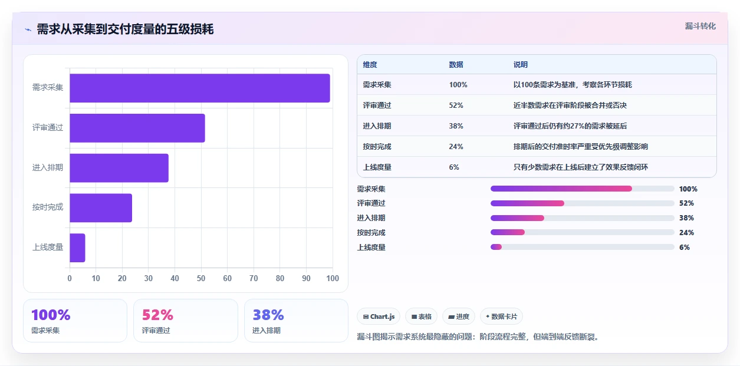The width and height of the screenshot is (740, 366).
Task: Click the title 需求从采集到交付度量的五级损耗
Action: pyautogui.click(x=125, y=29)
